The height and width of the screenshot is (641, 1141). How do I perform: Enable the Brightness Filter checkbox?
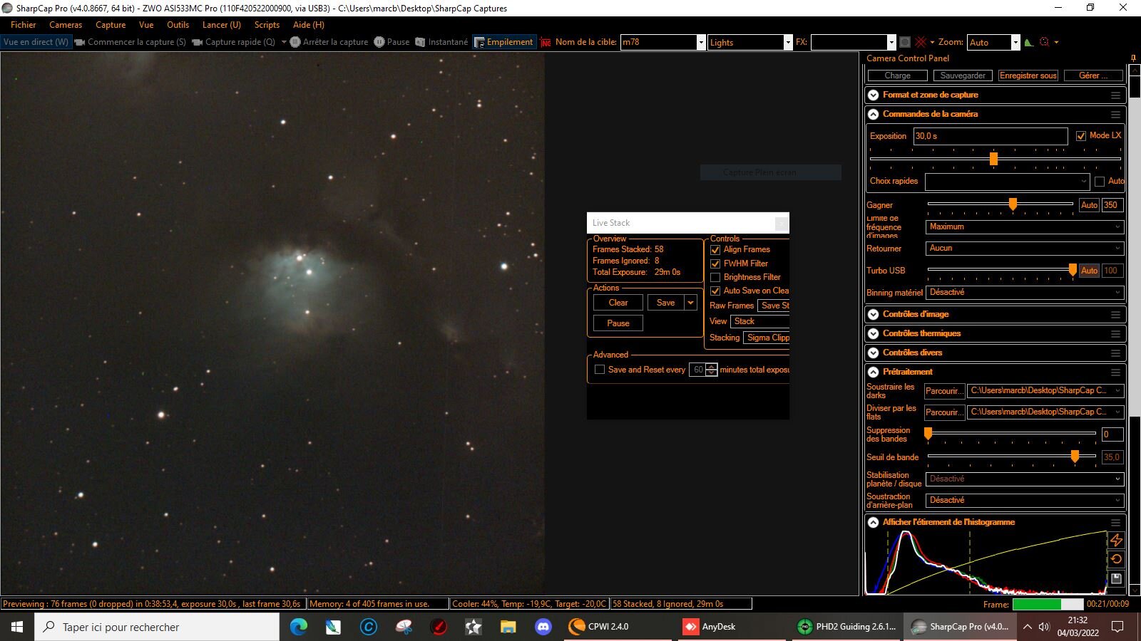(x=715, y=277)
